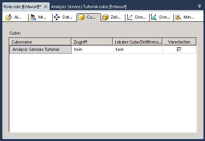Image resolution: width=205 pixels, height=141 pixels.
Task: Click the Verarbeiten column header
Action: tap(179, 42)
